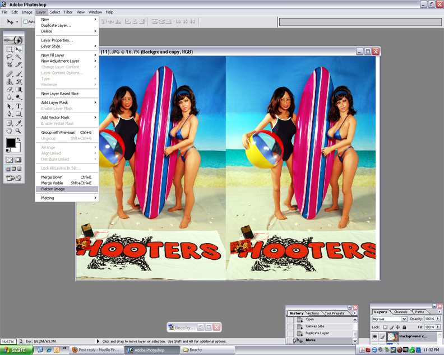Switch to the Channels tab
444x355 pixels.
coord(400,312)
